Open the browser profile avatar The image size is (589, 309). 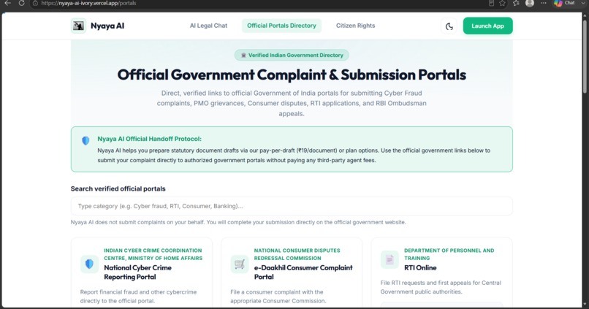[x=530, y=3]
